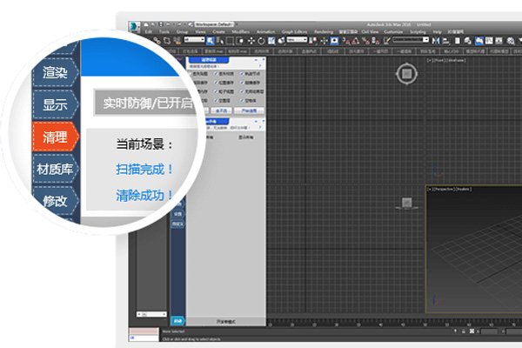Click the 实时防御/已开启 button

click(x=146, y=103)
